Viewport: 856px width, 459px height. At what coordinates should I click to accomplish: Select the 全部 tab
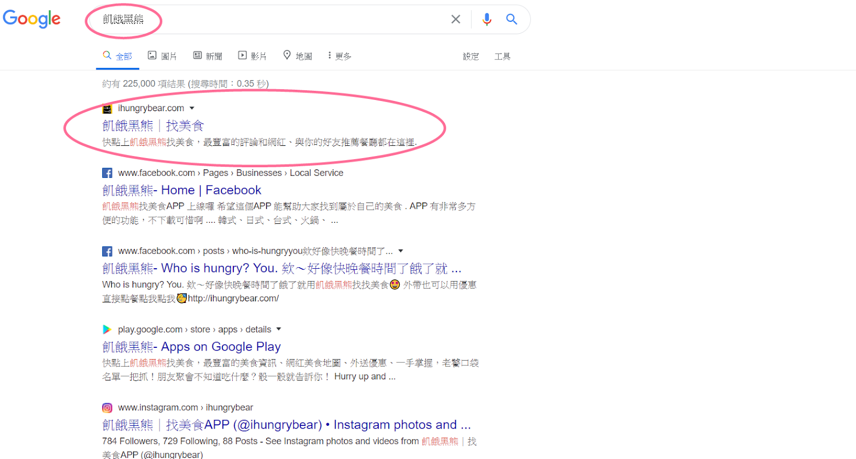(118, 56)
